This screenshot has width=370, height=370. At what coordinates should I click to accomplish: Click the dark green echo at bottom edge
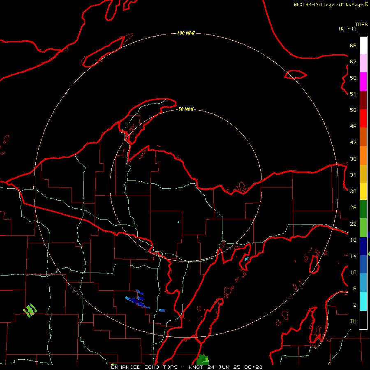coord(203,360)
